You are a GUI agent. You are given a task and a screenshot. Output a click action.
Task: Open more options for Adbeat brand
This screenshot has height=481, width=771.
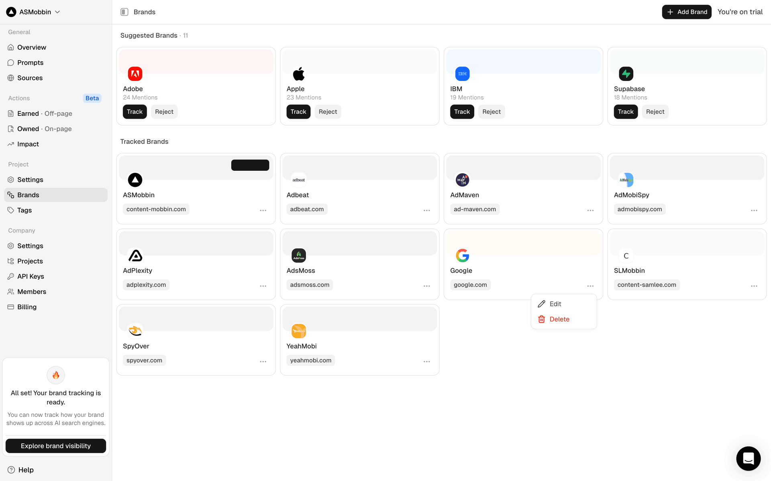(x=427, y=210)
